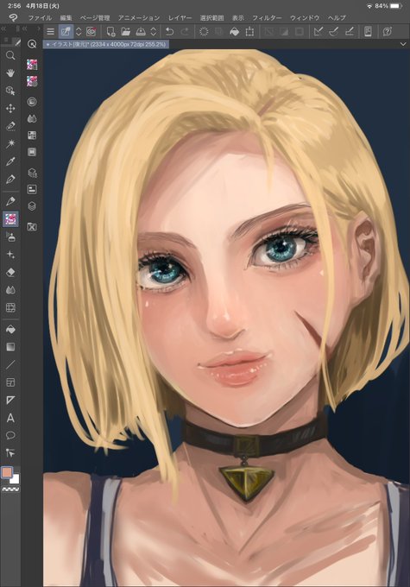
Task: Open the Color Set palette icon
Action: coord(32,136)
